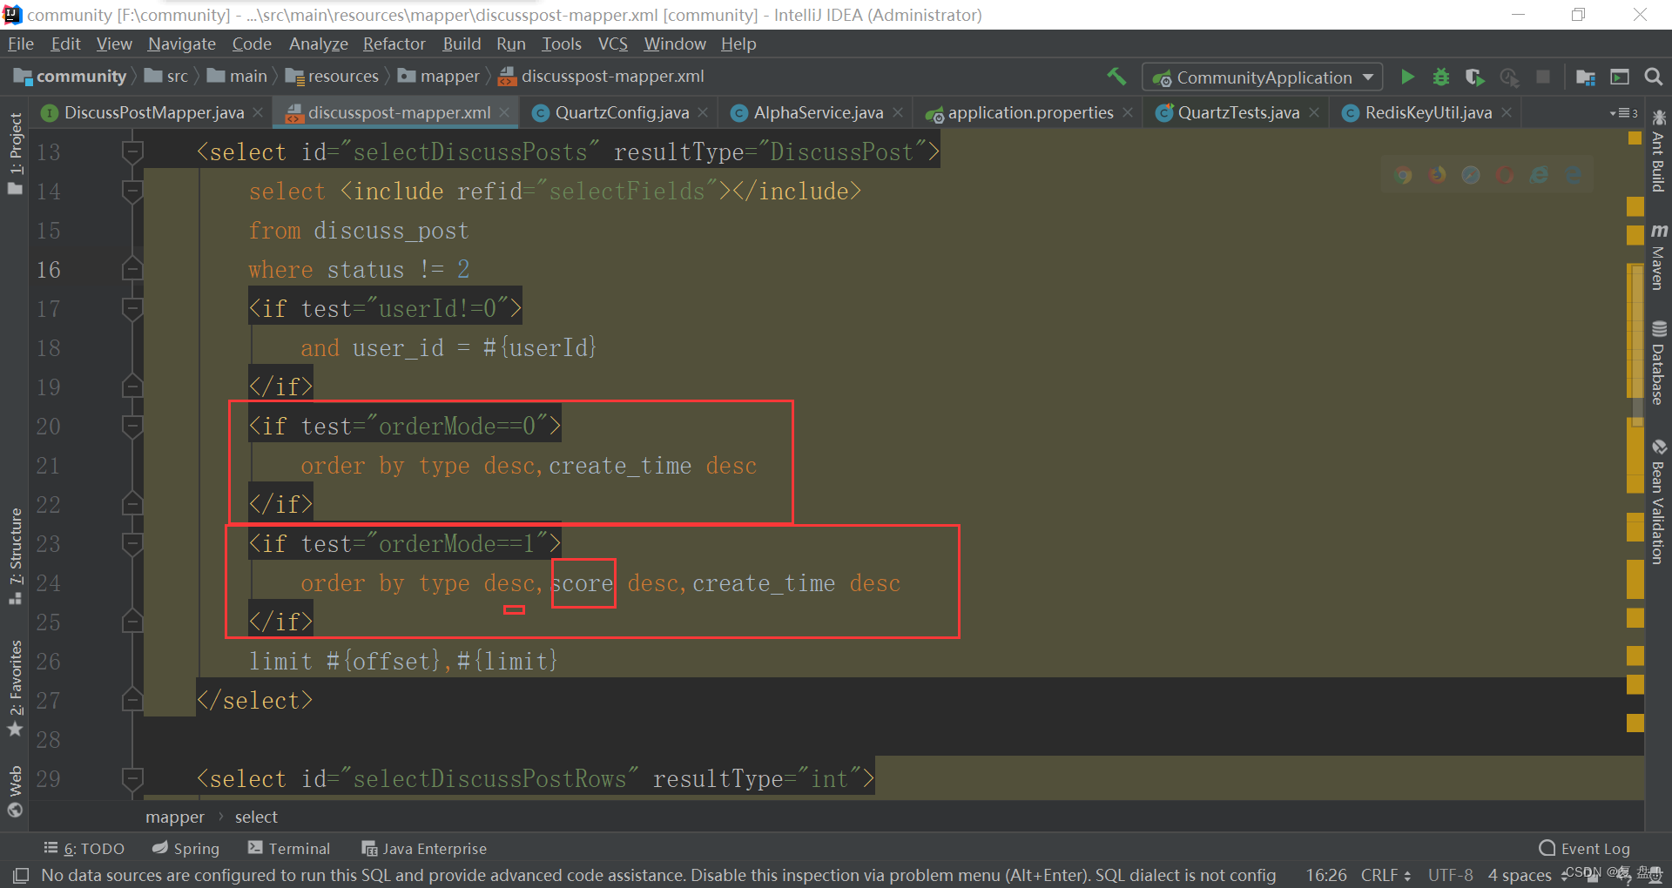
Task: Click the mapper element breadcrumb below editor
Action: coord(175,817)
